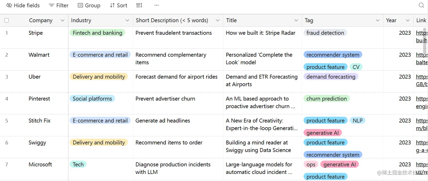Toggle Hide fields option

coord(23,5)
